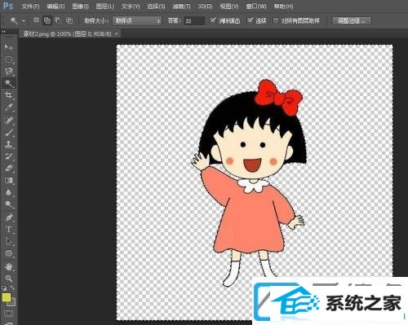This screenshot has height=325, width=408.
Task: Select the Zoom tool in toolbox
Action: coord(8,279)
